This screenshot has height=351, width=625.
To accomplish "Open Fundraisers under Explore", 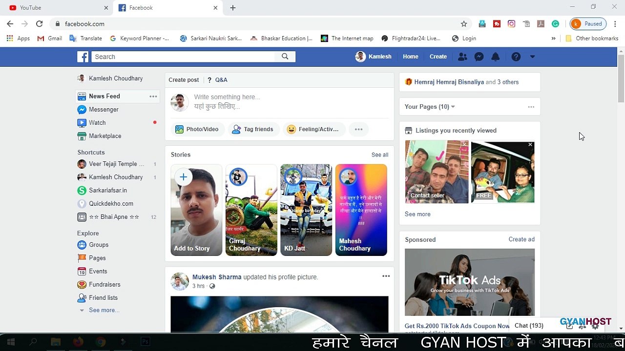I will [x=104, y=284].
